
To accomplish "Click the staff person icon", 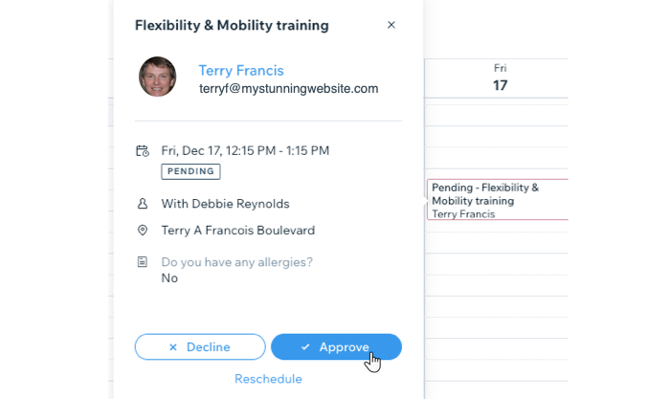I will click(x=143, y=204).
